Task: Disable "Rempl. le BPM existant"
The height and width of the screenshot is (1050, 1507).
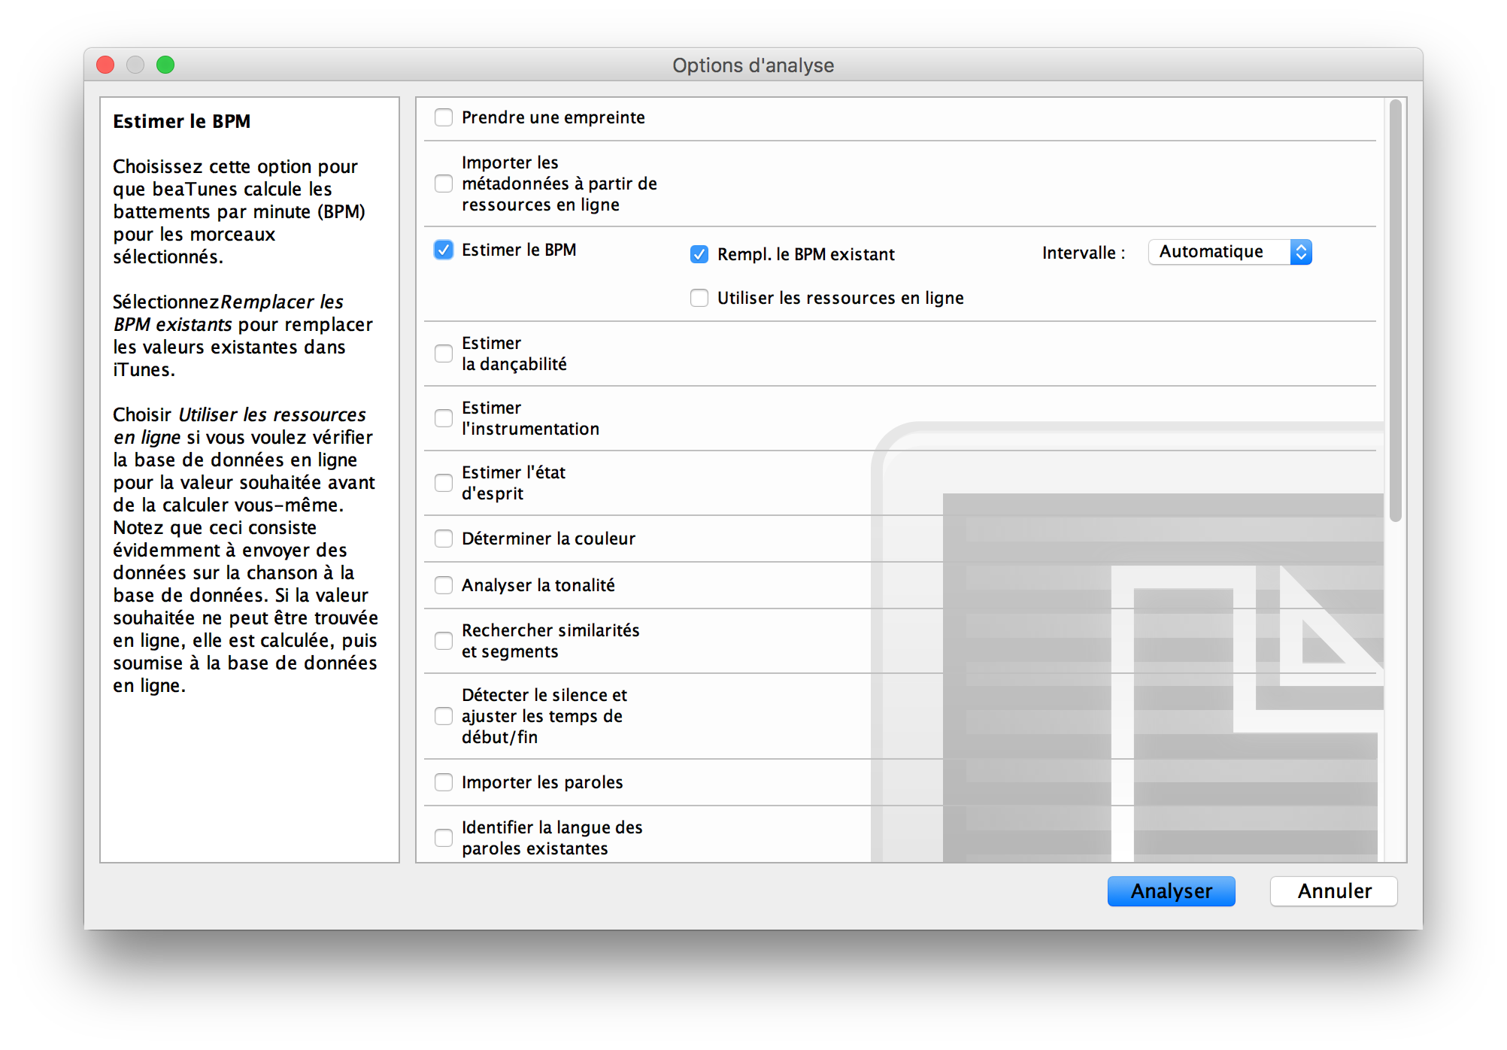Action: [x=699, y=254]
